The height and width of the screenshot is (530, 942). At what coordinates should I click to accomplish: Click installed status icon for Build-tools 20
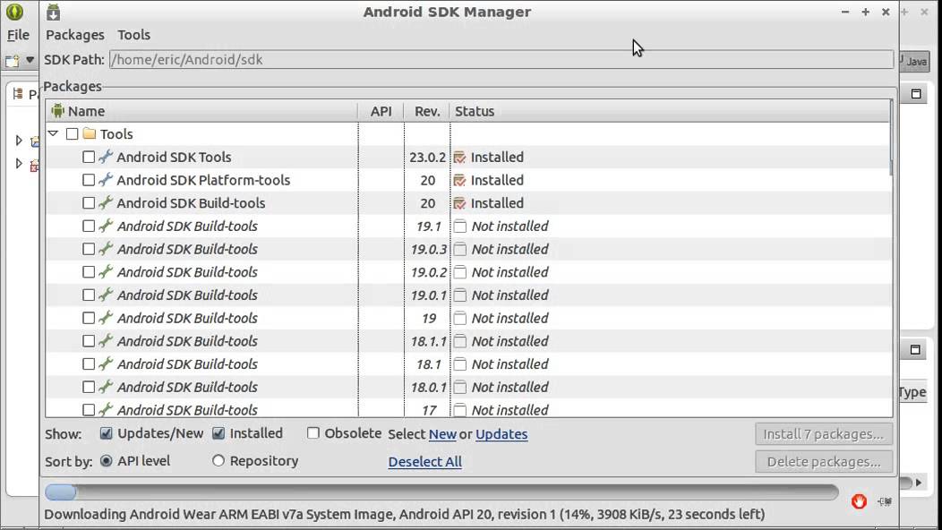459,202
